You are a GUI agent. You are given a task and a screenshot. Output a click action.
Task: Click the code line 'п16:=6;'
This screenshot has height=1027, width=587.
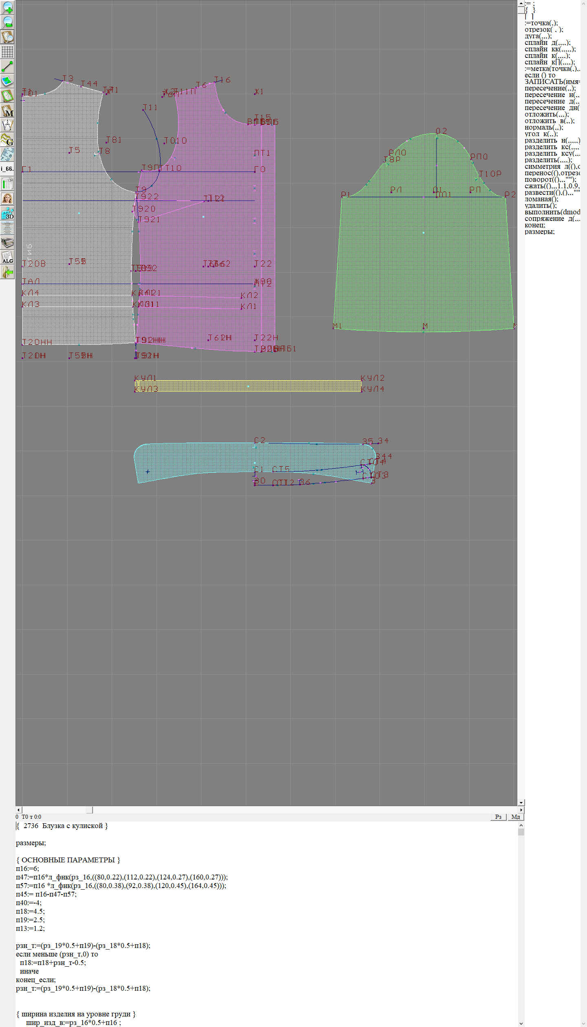pyautogui.click(x=27, y=868)
